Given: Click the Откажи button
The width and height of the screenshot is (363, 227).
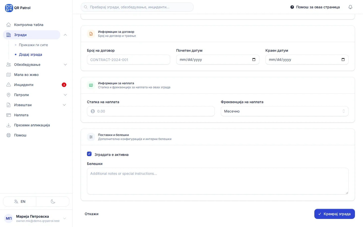Looking at the screenshot, I should pyautogui.click(x=92, y=214).
